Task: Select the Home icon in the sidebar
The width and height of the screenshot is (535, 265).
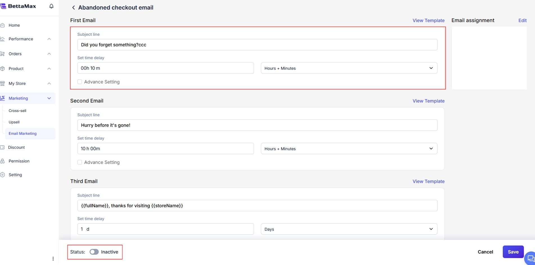Action: click(3, 25)
